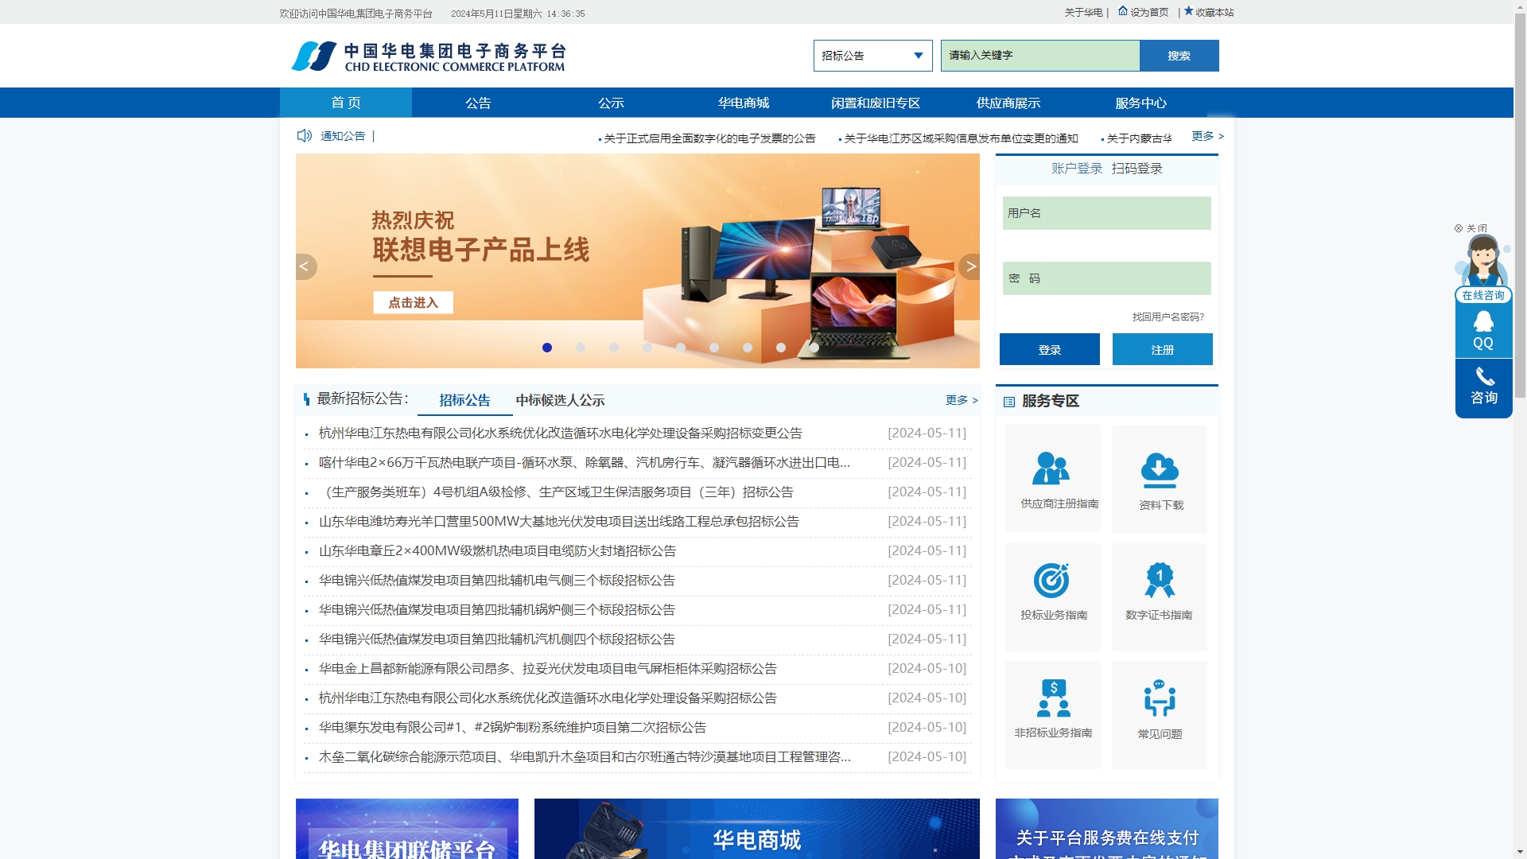Image resolution: width=1527 pixels, height=859 pixels.
Task: Switch to 账户登录 tab
Action: pyautogui.click(x=1077, y=169)
